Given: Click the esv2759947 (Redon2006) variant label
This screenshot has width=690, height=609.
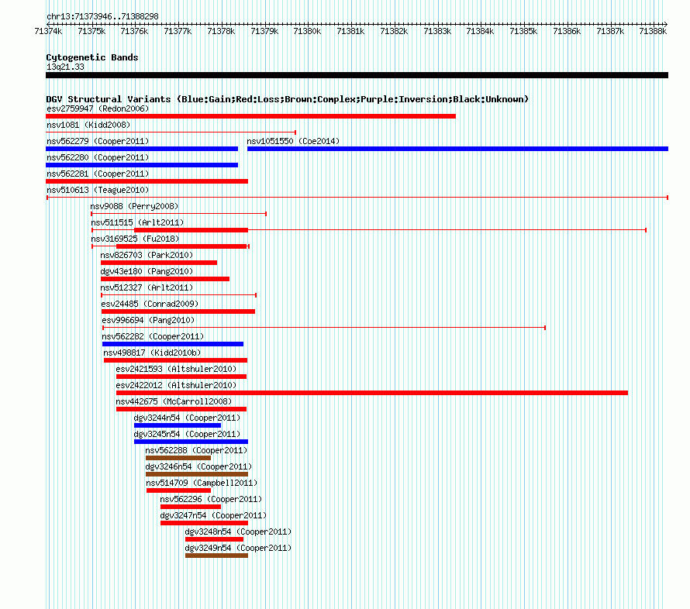Looking at the screenshot, I should [98, 108].
